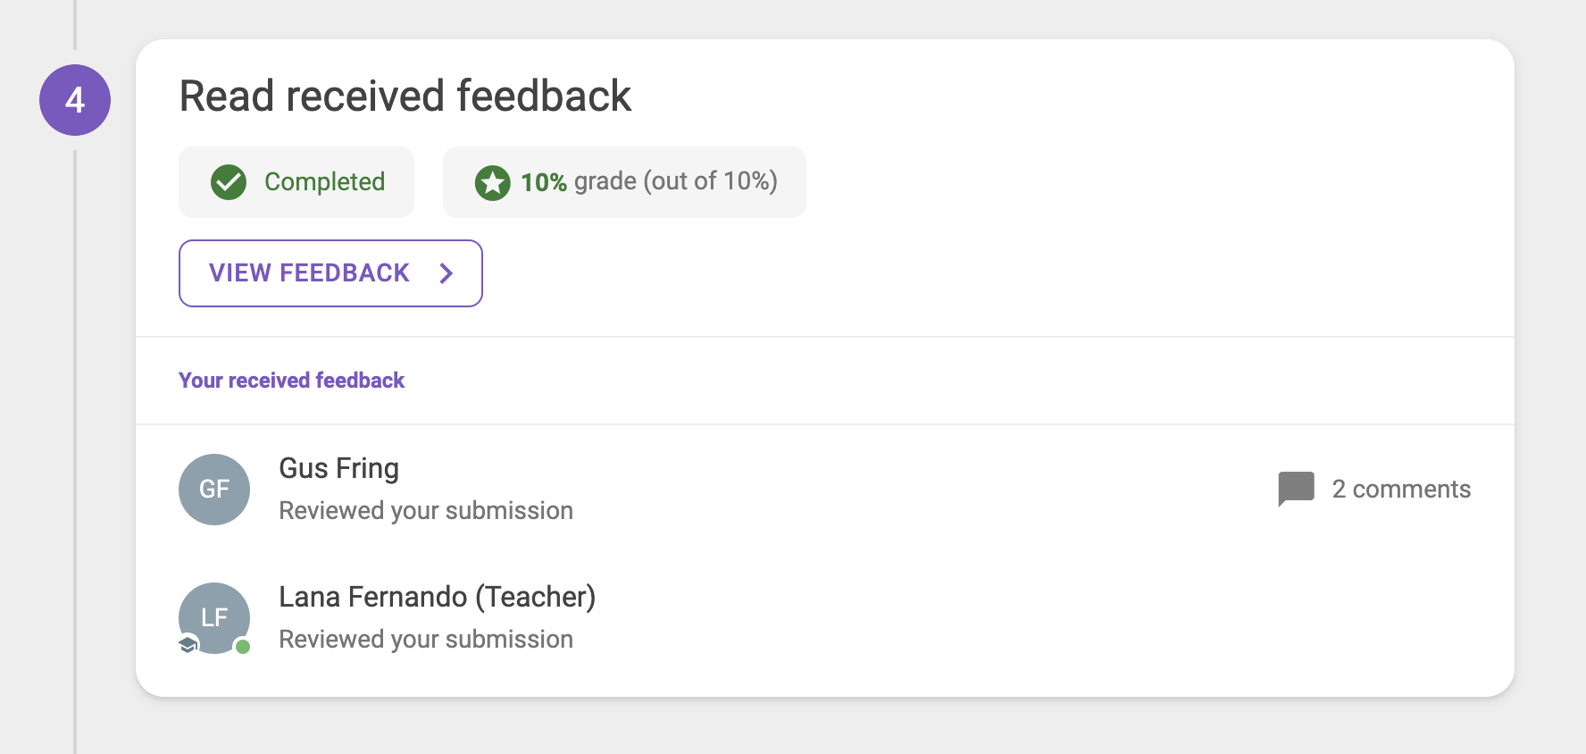Open Lana Fernando (Teacher) review
Image resolution: width=1586 pixels, height=754 pixels.
click(437, 597)
